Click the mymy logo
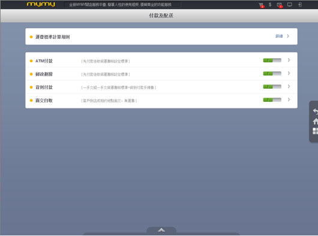This screenshot has width=318, height=236. point(41,4)
